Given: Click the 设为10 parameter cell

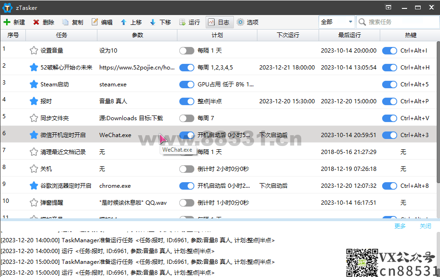Looking at the screenshot, I should 108,50.
